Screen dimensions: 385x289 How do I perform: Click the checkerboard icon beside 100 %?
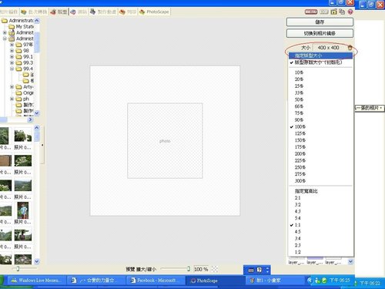215,269
